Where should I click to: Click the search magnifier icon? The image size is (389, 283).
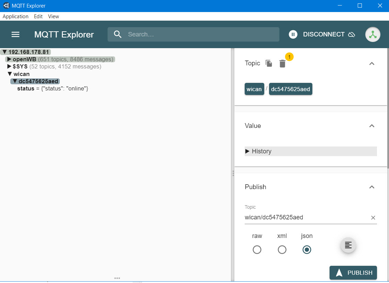click(118, 34)
